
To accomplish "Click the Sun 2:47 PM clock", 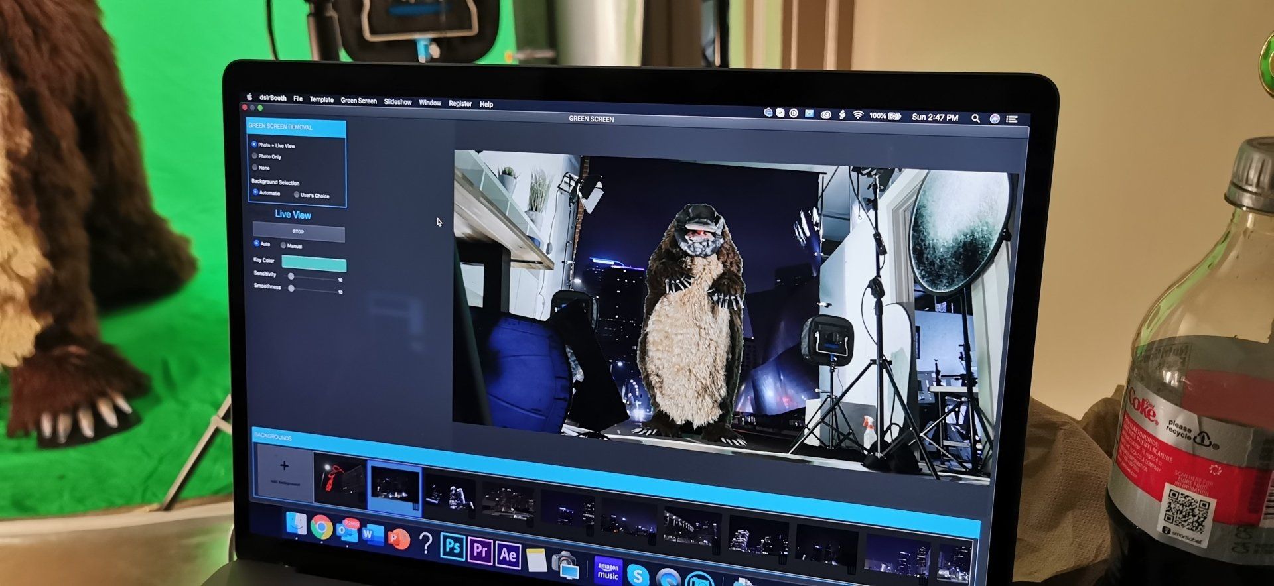I will [x=935, y=117].
